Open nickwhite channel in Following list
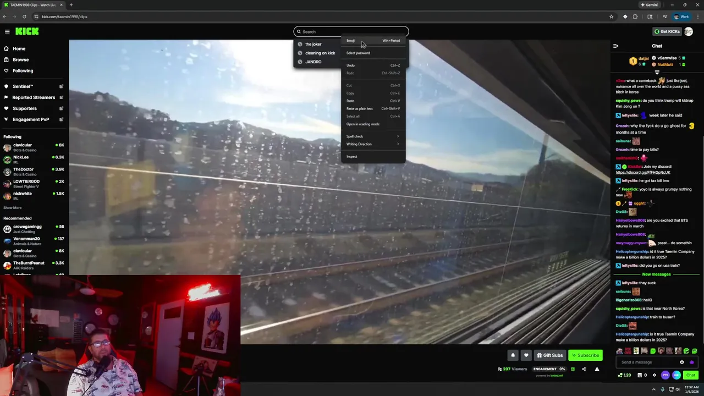This screenshot has width=704, height=396. 34,195
